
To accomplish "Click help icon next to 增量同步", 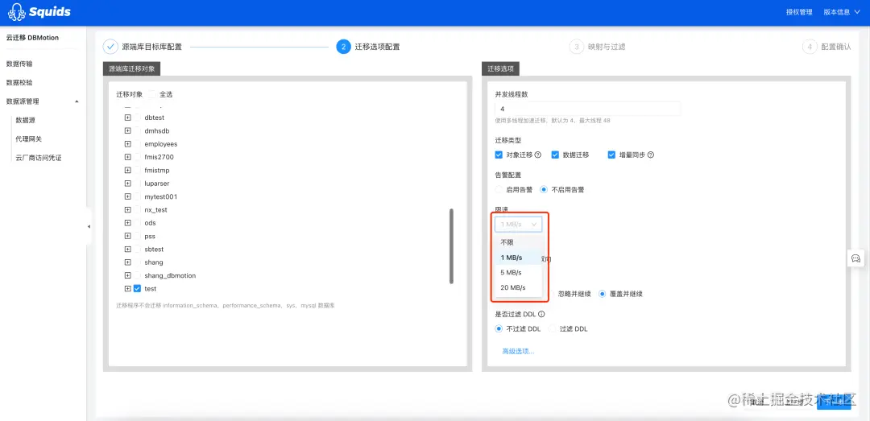I will pyautogui.click(x=651, y=155).
